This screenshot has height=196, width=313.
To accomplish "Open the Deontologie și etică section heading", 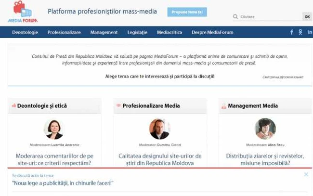I will pos(42,106).
